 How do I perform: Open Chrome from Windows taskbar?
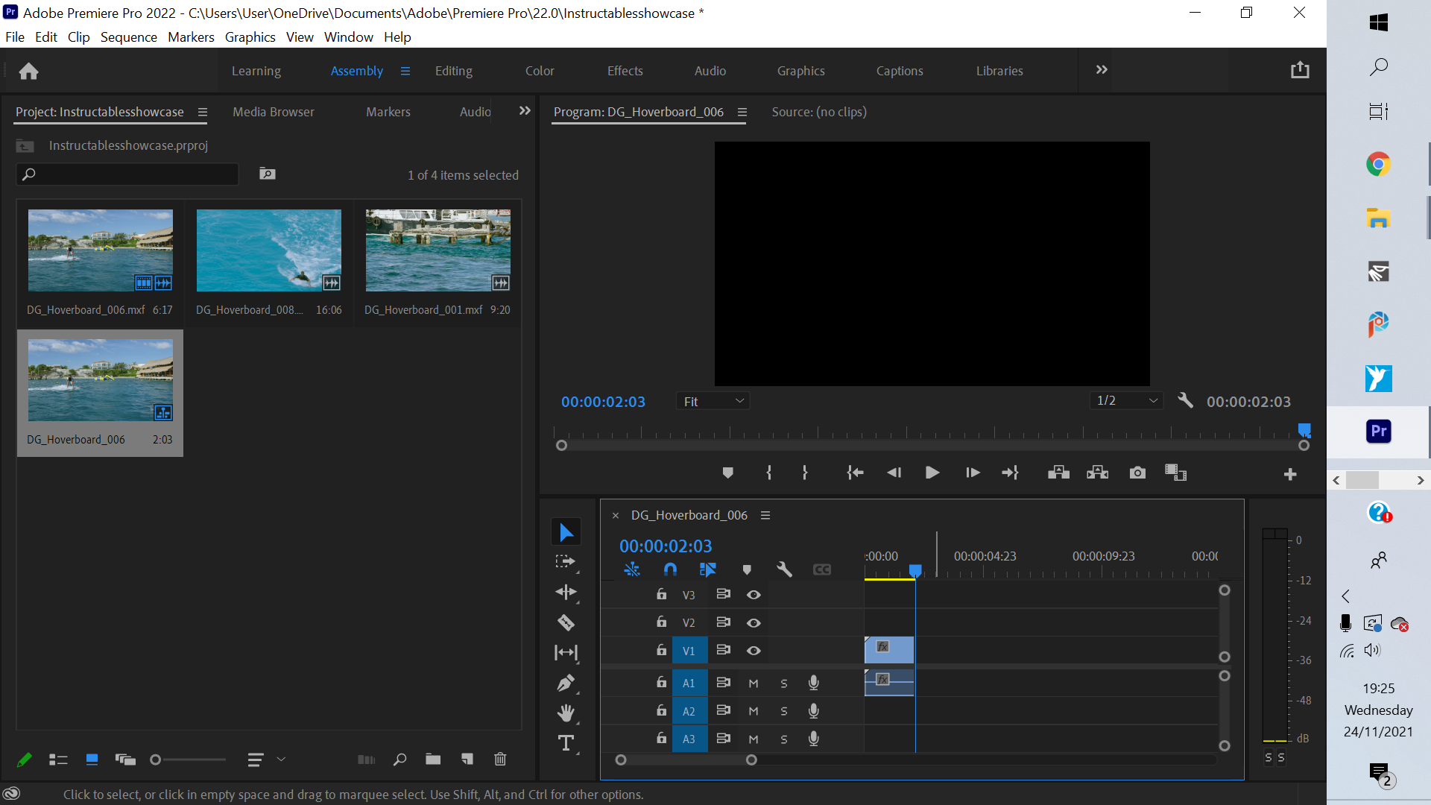click(x=1378, y=164)
